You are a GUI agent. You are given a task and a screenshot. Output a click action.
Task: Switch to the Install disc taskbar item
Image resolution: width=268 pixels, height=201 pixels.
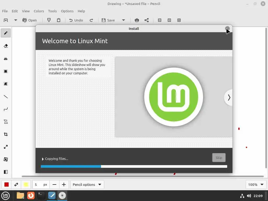click(x=62, y=196)
